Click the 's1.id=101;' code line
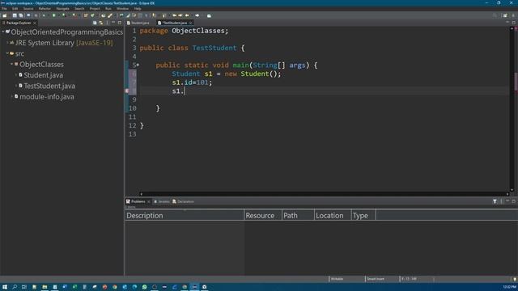Image resolution: width=518 pixels, height=291 pixels. (x=192, y=82)
